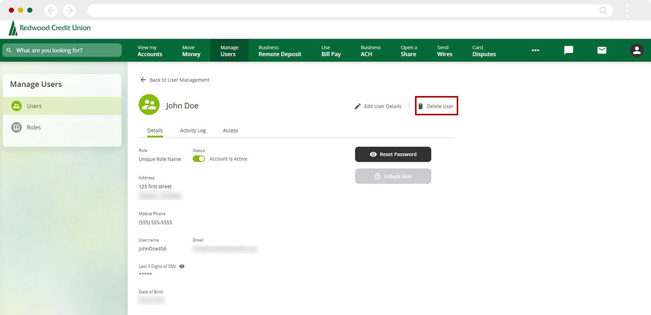Open the Move Money menu
The image size is (651, 315).
[191, 51]
